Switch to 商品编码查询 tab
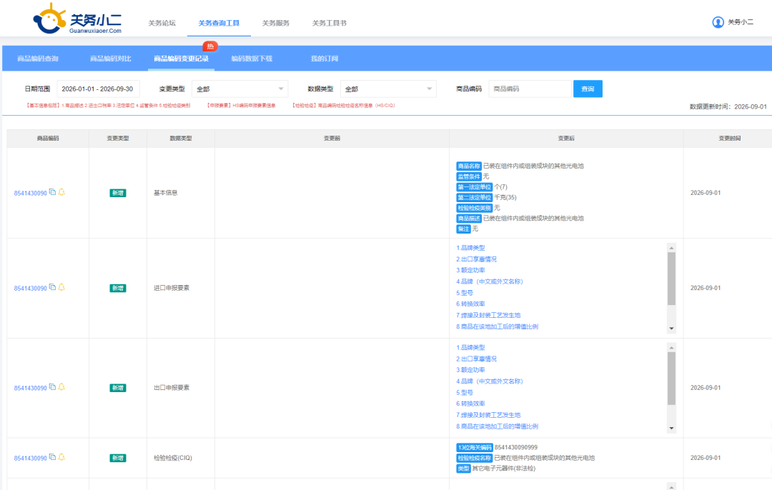This screenshot has width=772, height=490. (38, 59)
